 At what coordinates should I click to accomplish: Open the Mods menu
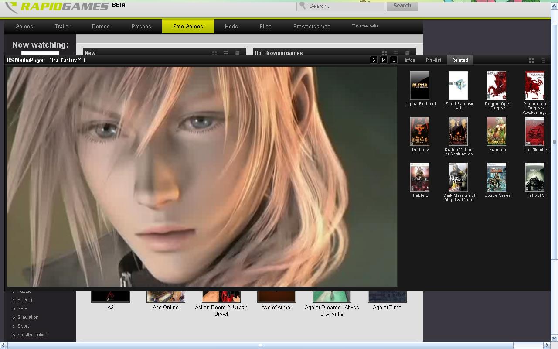(x=231, y=26)
